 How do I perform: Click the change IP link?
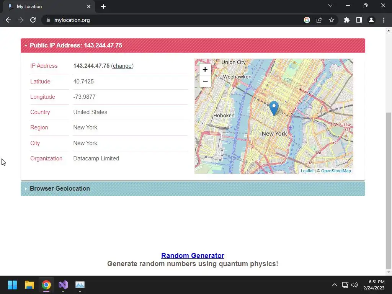point(122,66)
